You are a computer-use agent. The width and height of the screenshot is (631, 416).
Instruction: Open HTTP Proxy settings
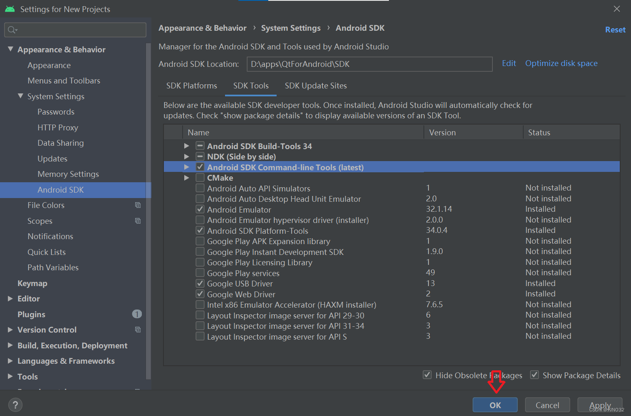click(x=58, y=127)
